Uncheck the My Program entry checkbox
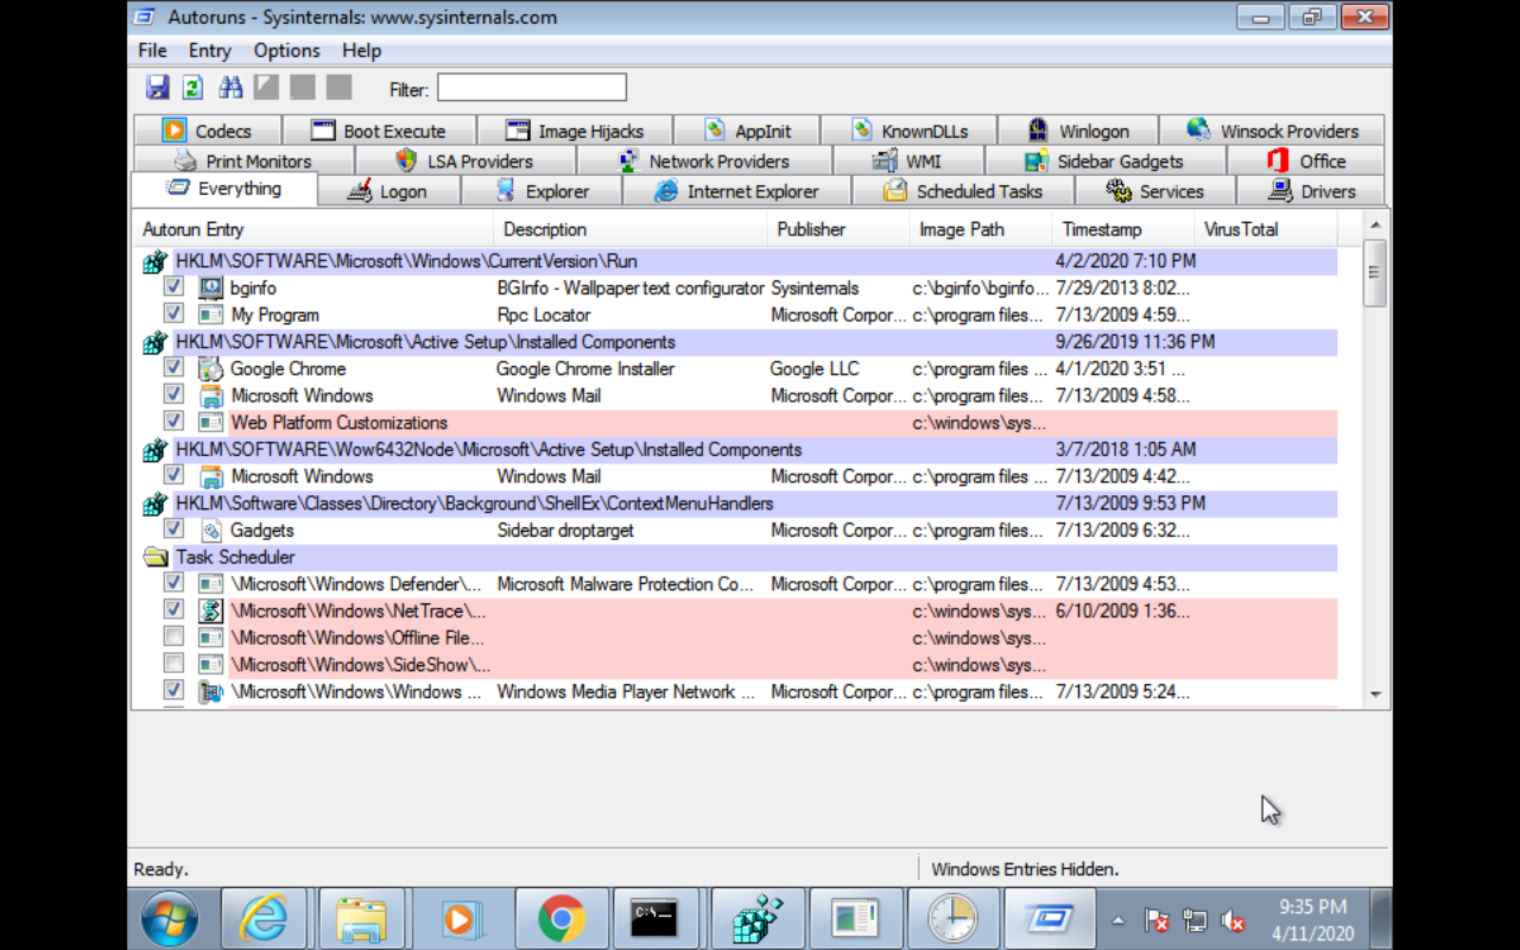Image resolution: width=1520 pixels, height=950 pixels. pyautogui.click(x=173, y=313)
